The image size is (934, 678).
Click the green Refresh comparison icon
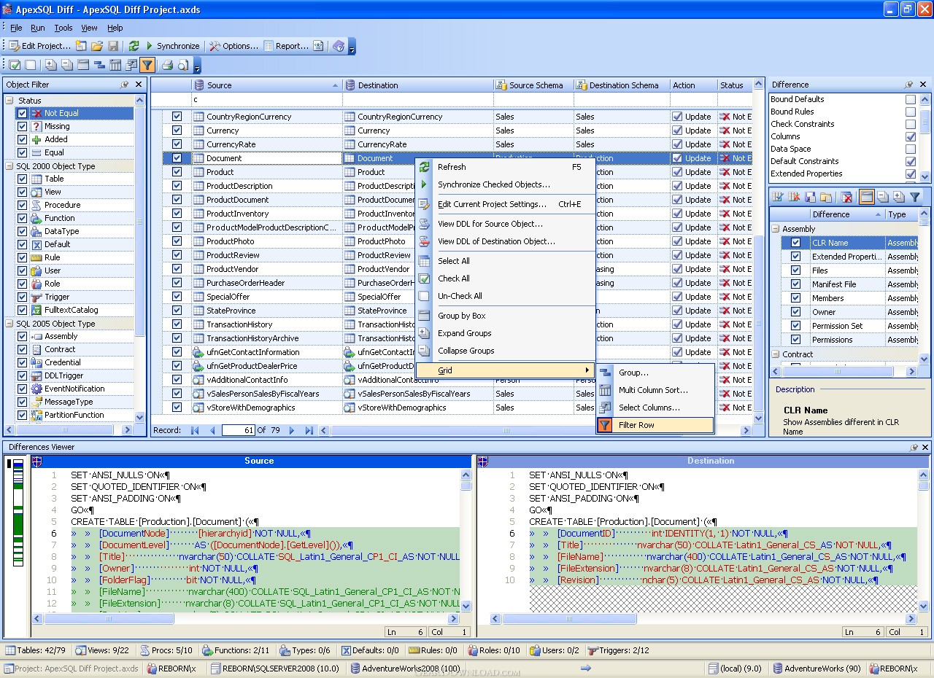click(x=134, y=46)
